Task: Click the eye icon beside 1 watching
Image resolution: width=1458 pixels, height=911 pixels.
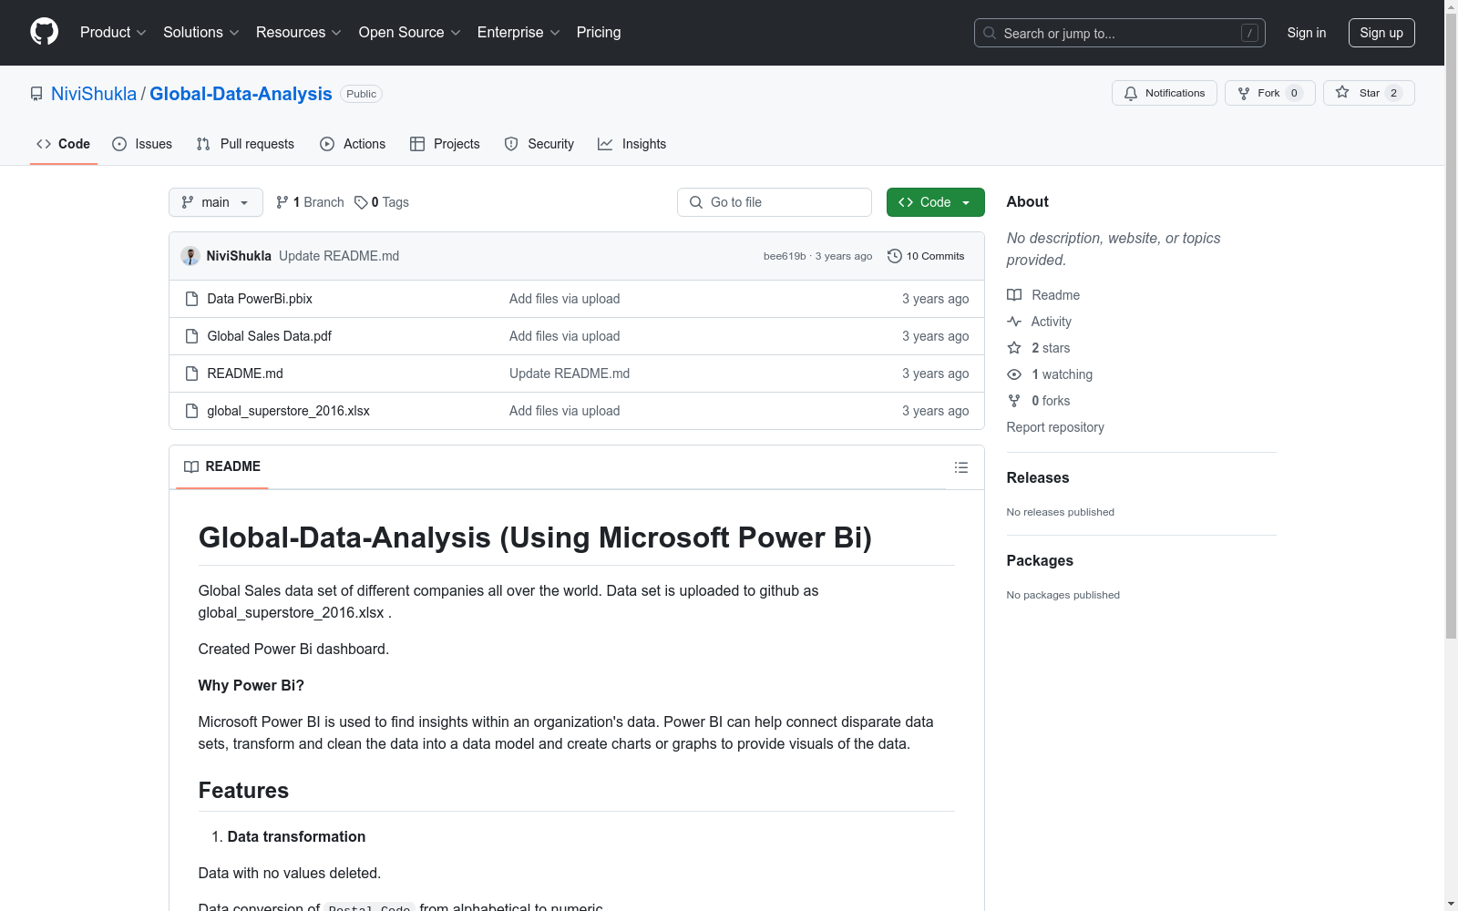Action: pyautogui.click(x=1014, y=374)
